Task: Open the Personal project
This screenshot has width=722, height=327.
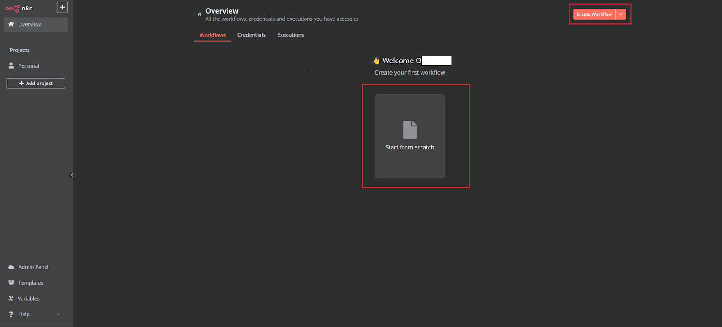Action: click(36, 66)
